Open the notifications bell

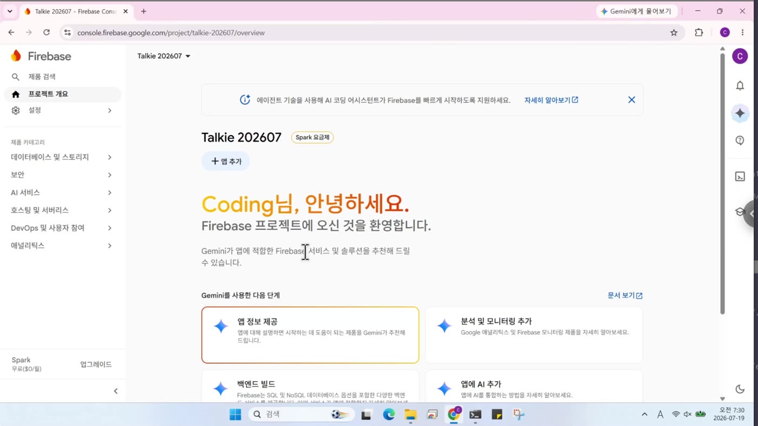(740, 86)
